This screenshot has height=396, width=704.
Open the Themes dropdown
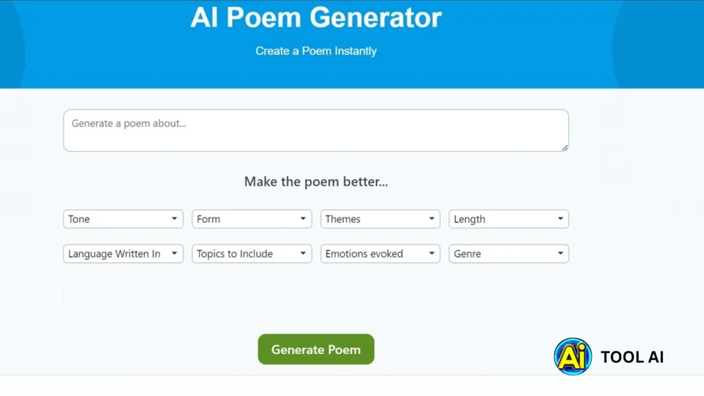click(380, 219)
